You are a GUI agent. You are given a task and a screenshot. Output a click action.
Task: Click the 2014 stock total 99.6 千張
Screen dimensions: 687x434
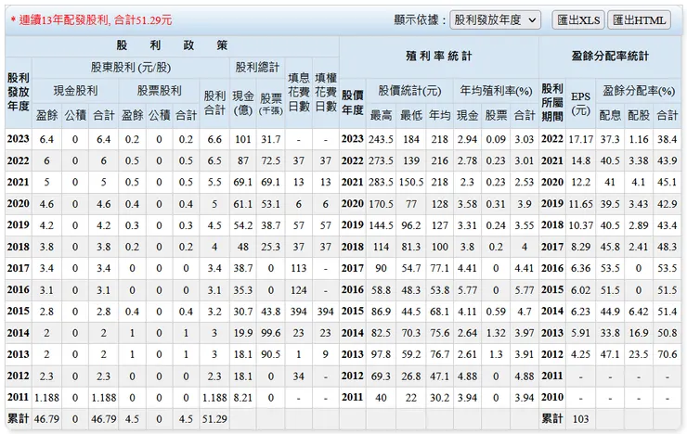[271, 333]
